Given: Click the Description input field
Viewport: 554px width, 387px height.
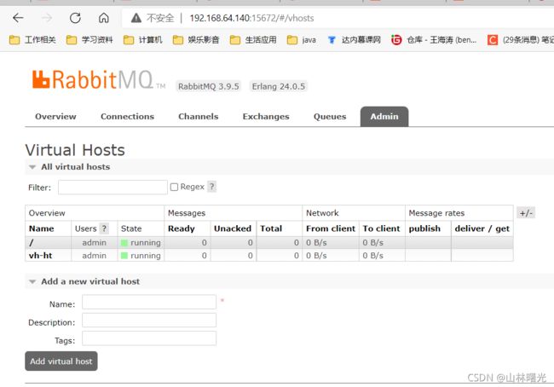Looking at the screenshot, I should tap(149, 321).
